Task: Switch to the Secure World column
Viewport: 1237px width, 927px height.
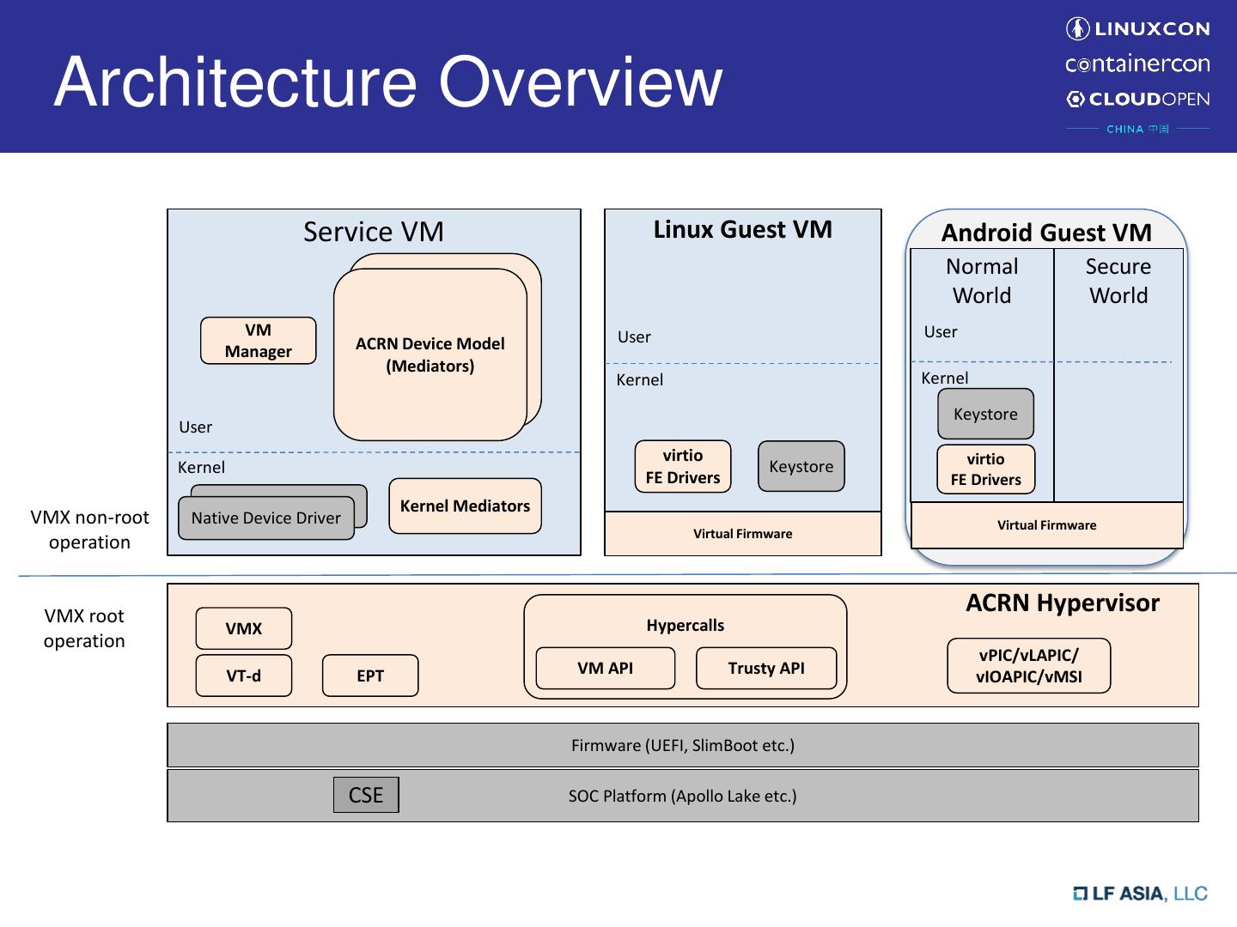Action: [x=1119, y=281]
